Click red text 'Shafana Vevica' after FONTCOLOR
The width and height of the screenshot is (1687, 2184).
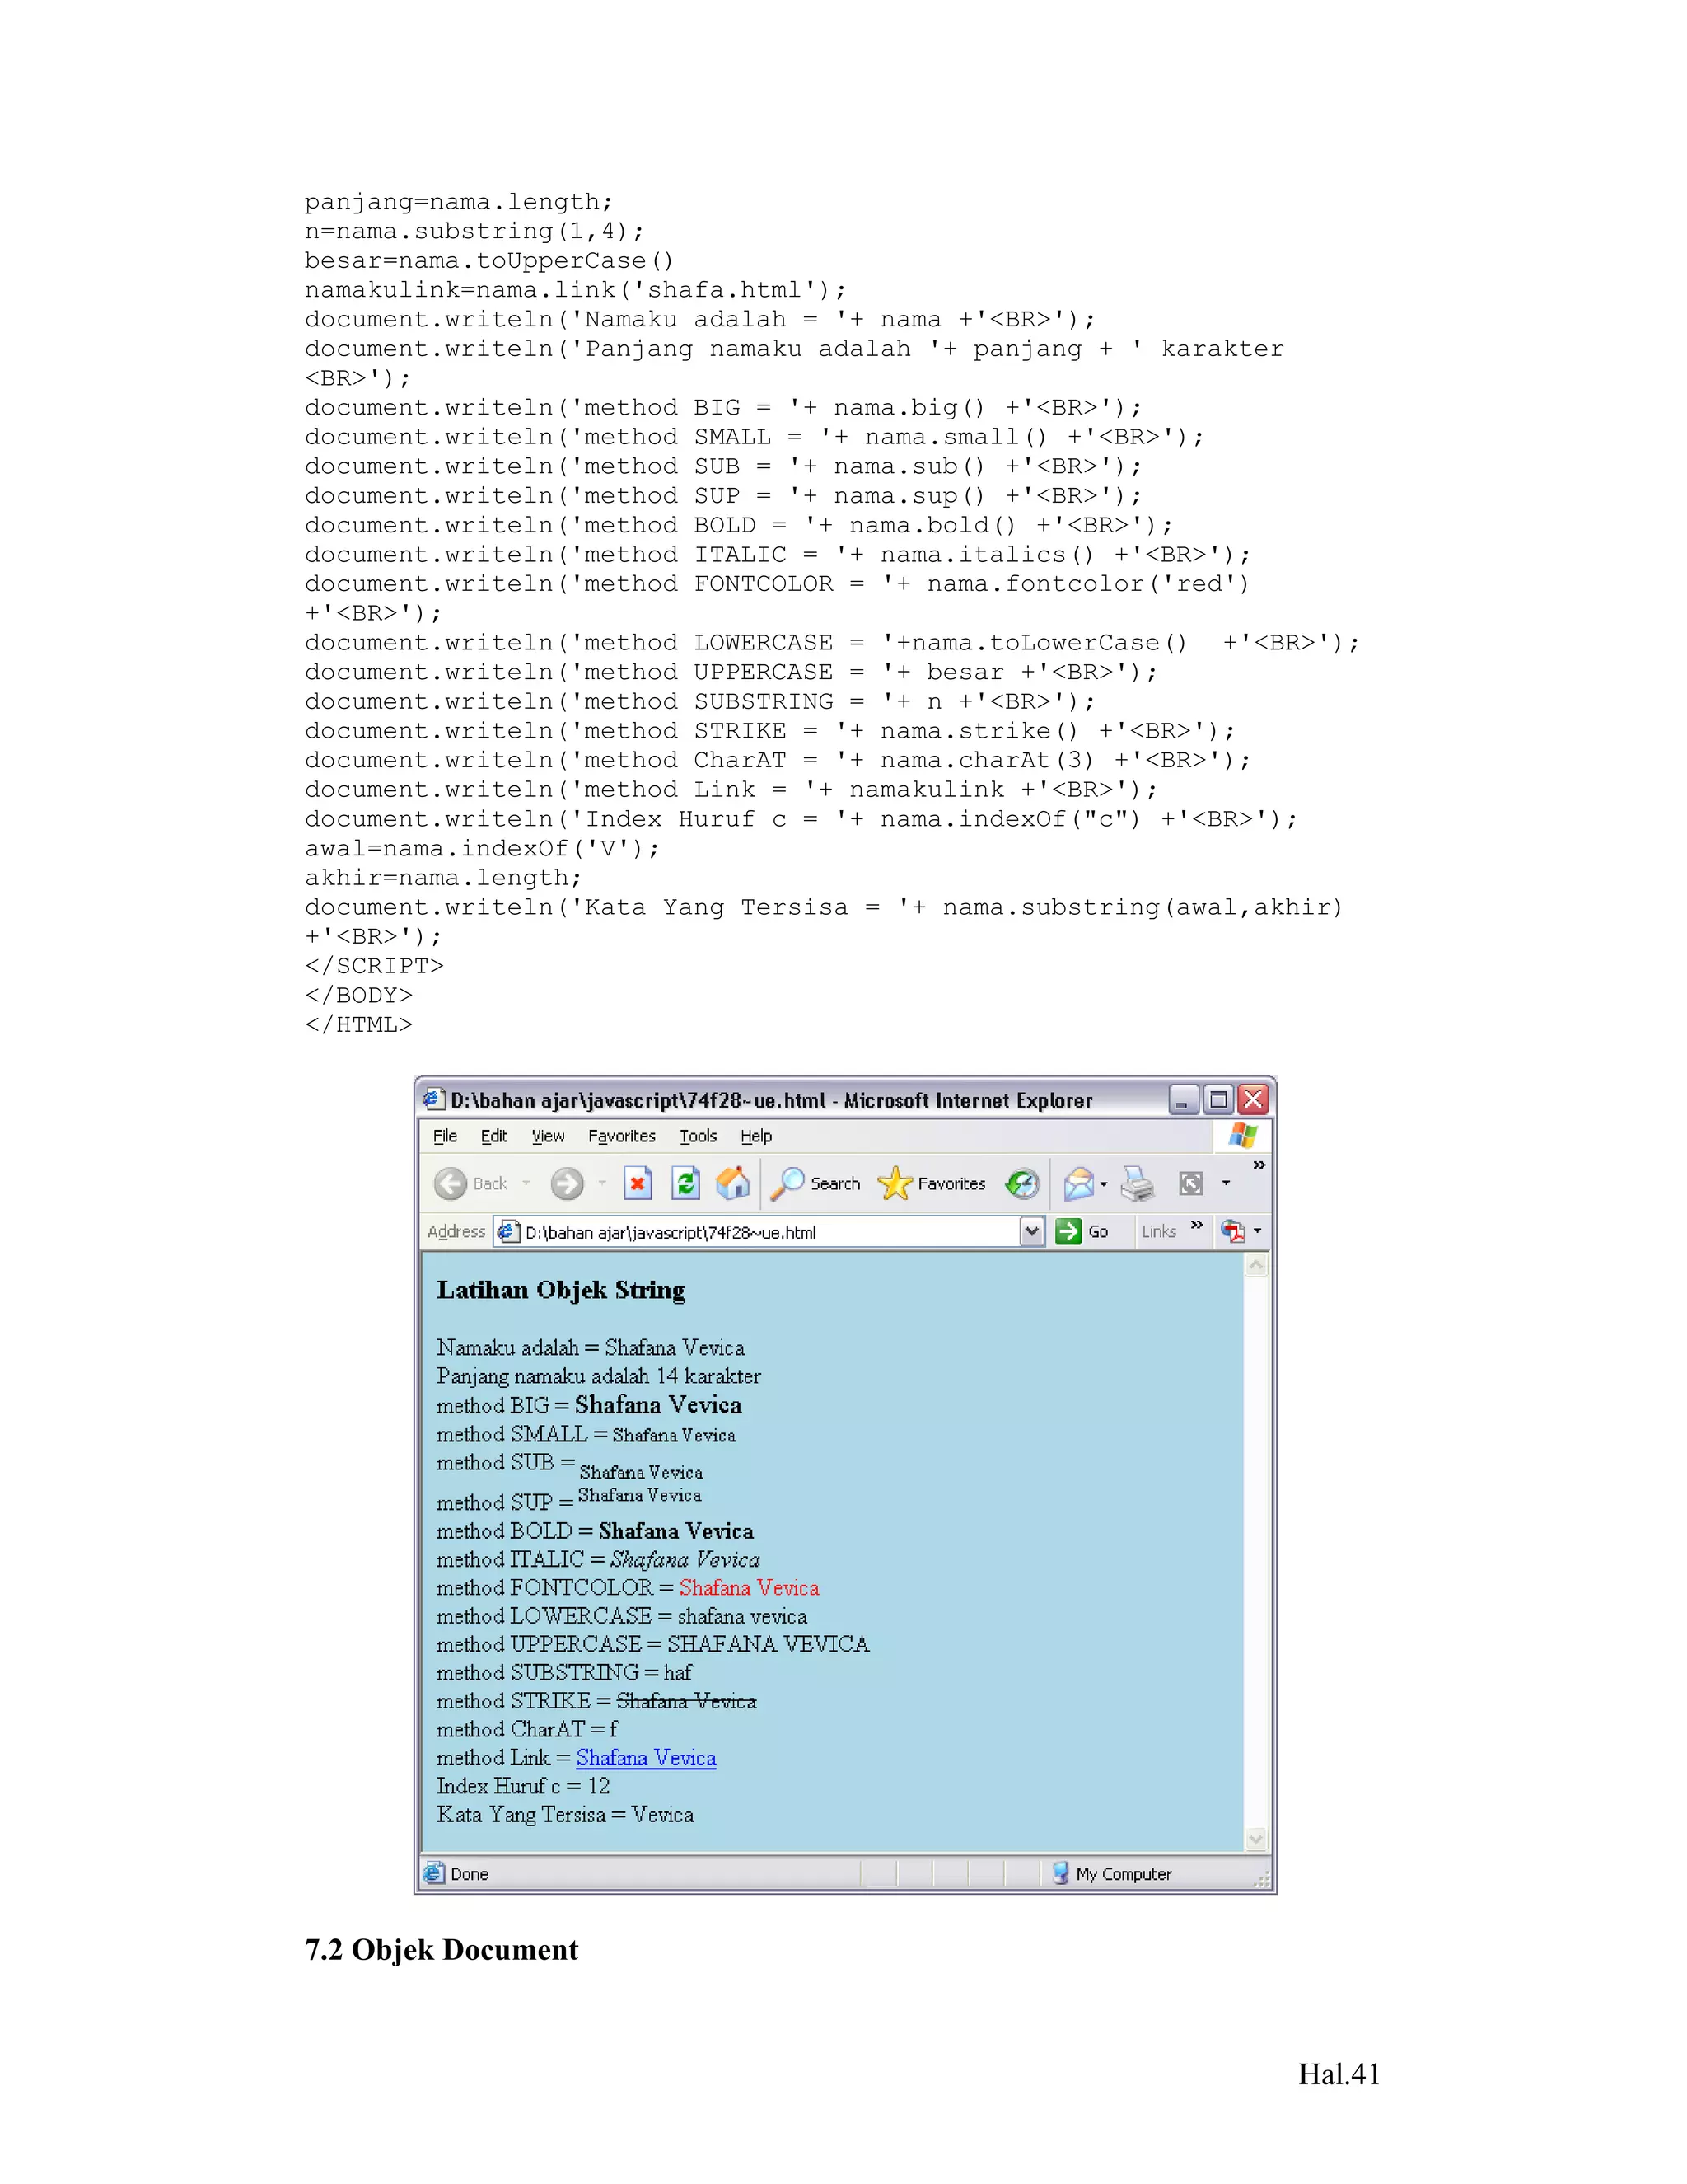coord(749,1588)
